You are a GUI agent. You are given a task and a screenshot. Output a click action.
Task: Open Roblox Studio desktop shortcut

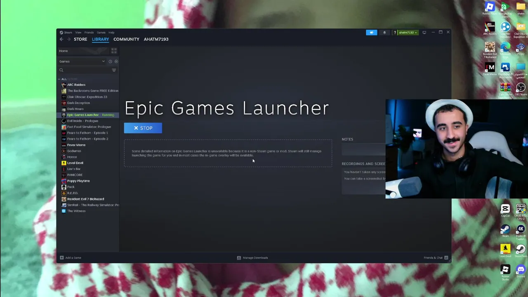click(505, 272)
